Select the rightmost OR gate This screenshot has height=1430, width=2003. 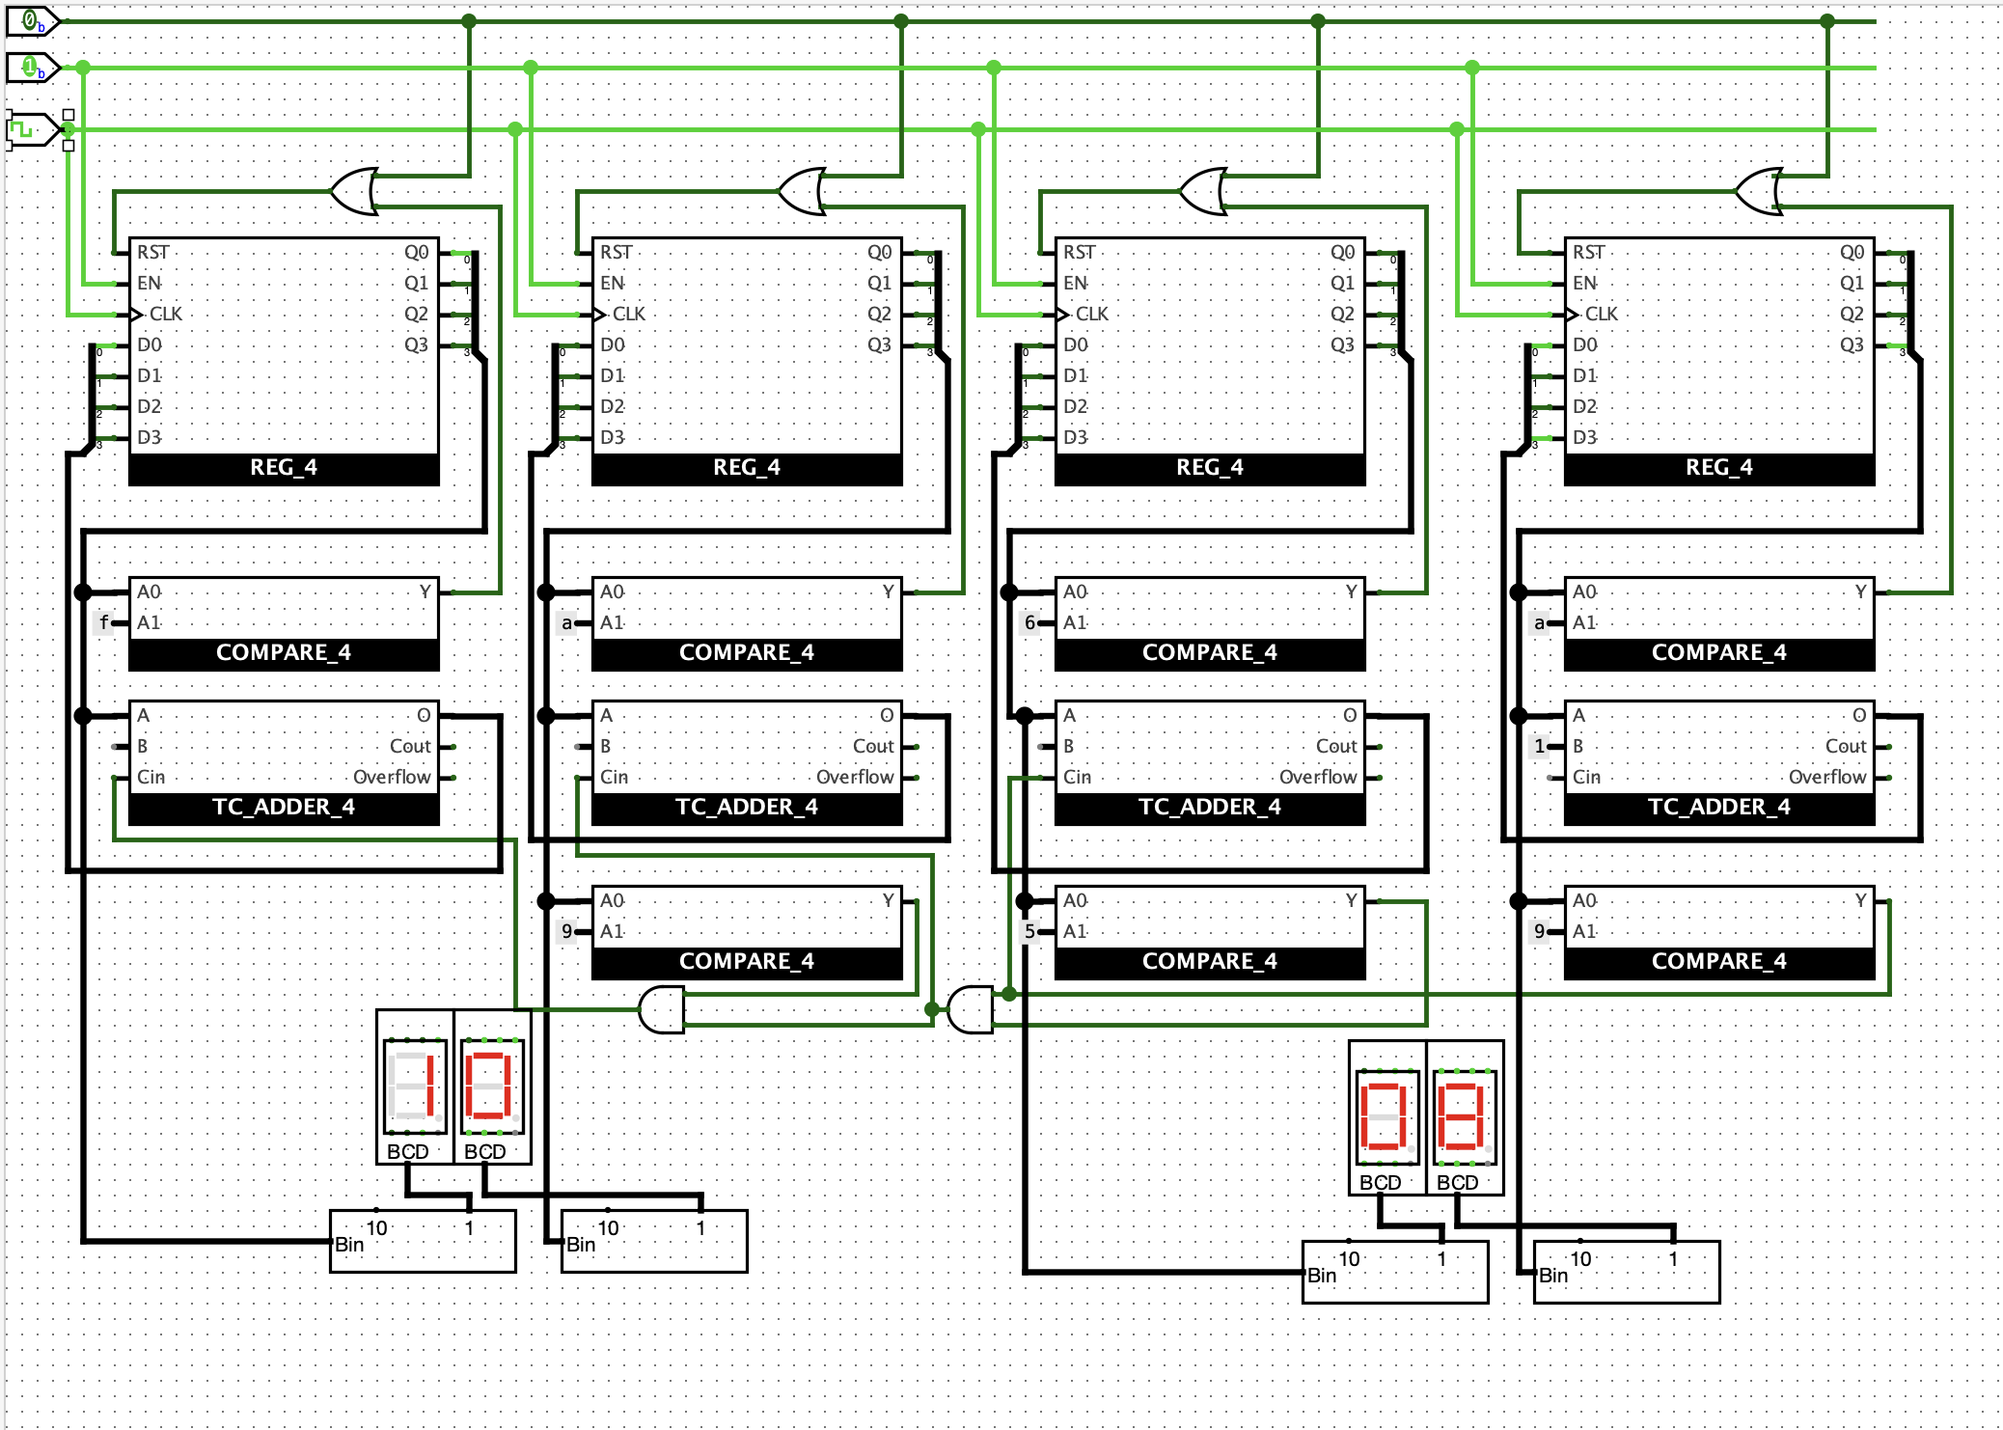click(x=1760, y=191)
